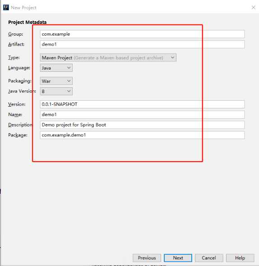Click the Artifact label
Viewport: 259px width, 266px height.
[16, 44]
